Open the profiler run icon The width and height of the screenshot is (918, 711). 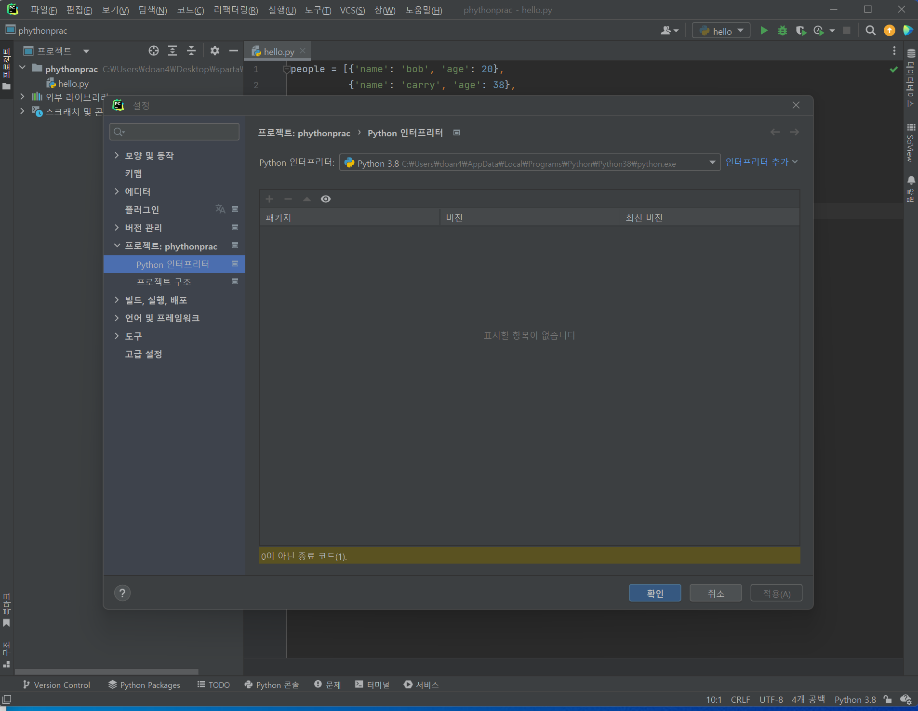(x=819, y=31)
